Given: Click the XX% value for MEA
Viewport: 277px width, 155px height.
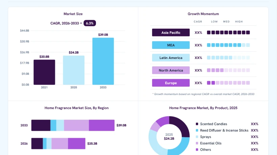Looking at the screenshot, I should point(198,45).
